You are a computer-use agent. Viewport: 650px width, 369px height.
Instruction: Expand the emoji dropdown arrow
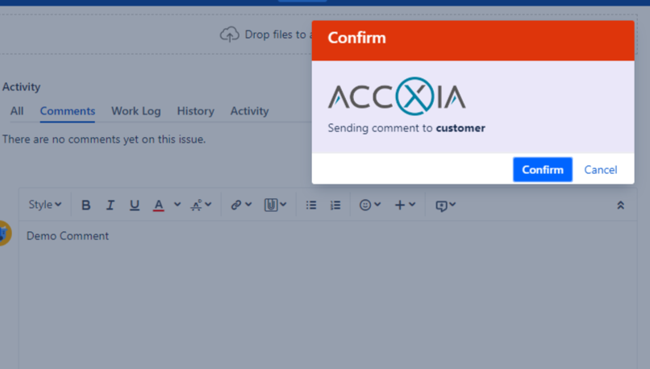[x=377, y=204]
